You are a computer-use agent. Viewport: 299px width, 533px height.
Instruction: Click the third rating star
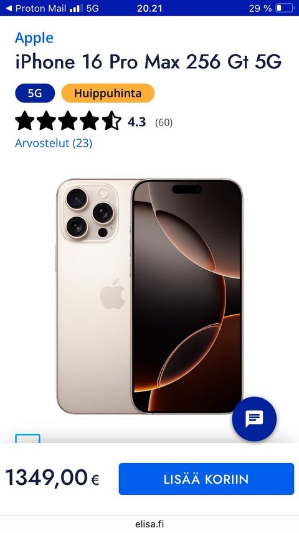pyautogui.click(x=69, y=120)
